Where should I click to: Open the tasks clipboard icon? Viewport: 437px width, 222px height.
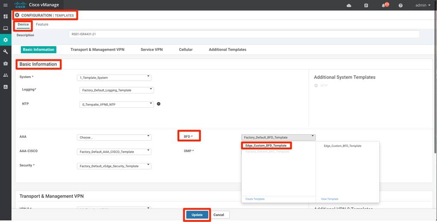pos(366,5)
